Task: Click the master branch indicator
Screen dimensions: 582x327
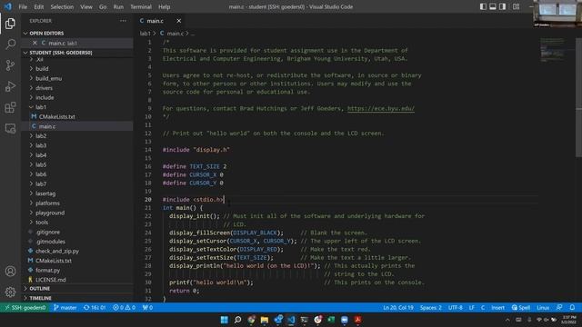Action: coord(65,308)
